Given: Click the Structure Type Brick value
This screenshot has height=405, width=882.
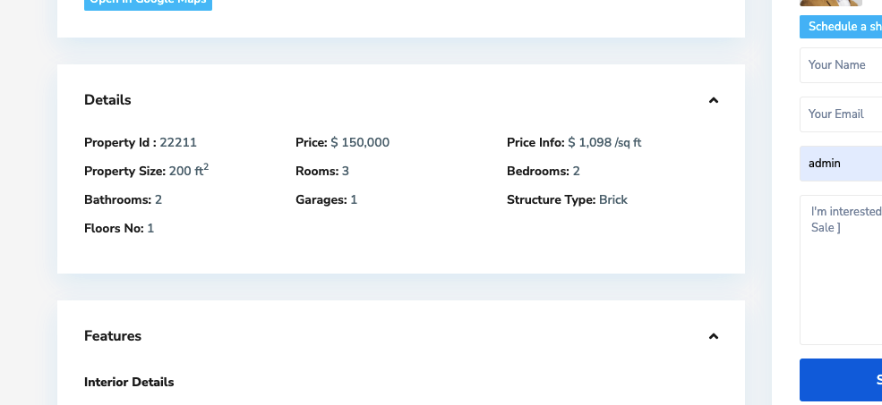Looking at the screenshot, I should (613, 200).
